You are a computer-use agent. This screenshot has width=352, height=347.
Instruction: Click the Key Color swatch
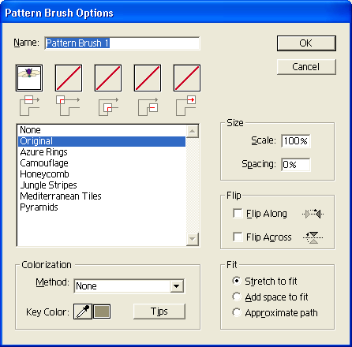point(102,312)
